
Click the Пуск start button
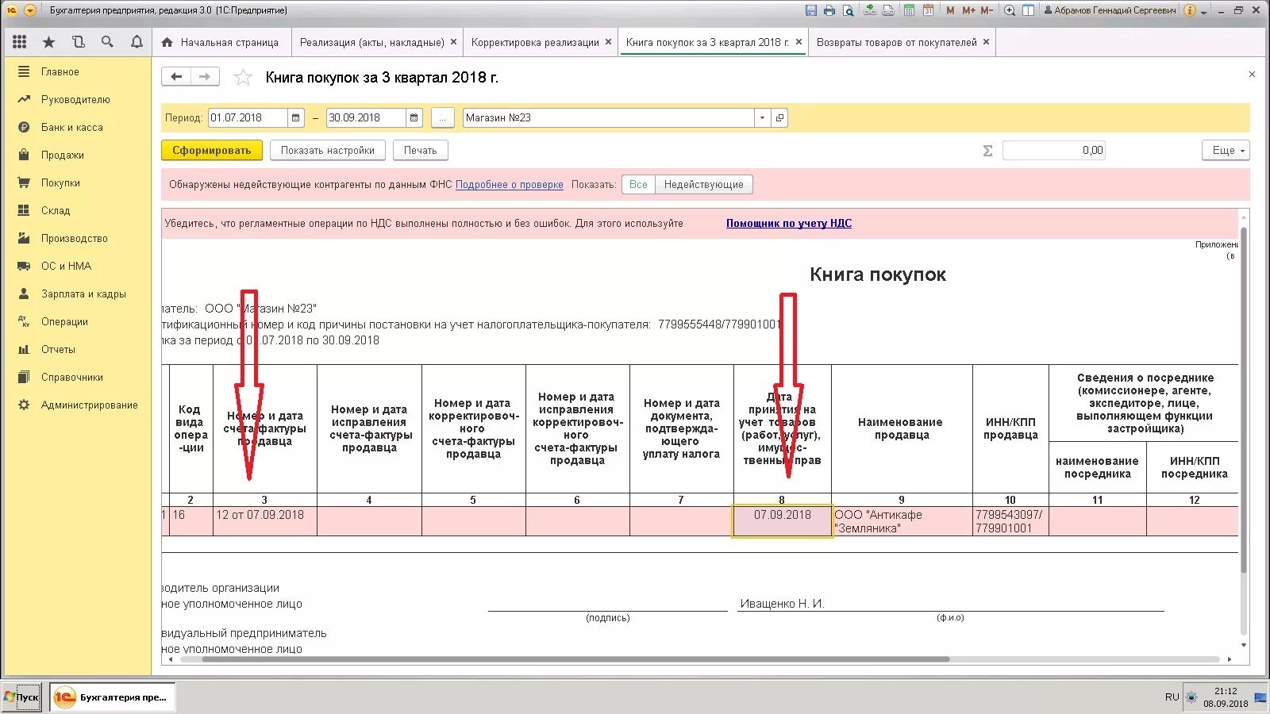[21, 697]
